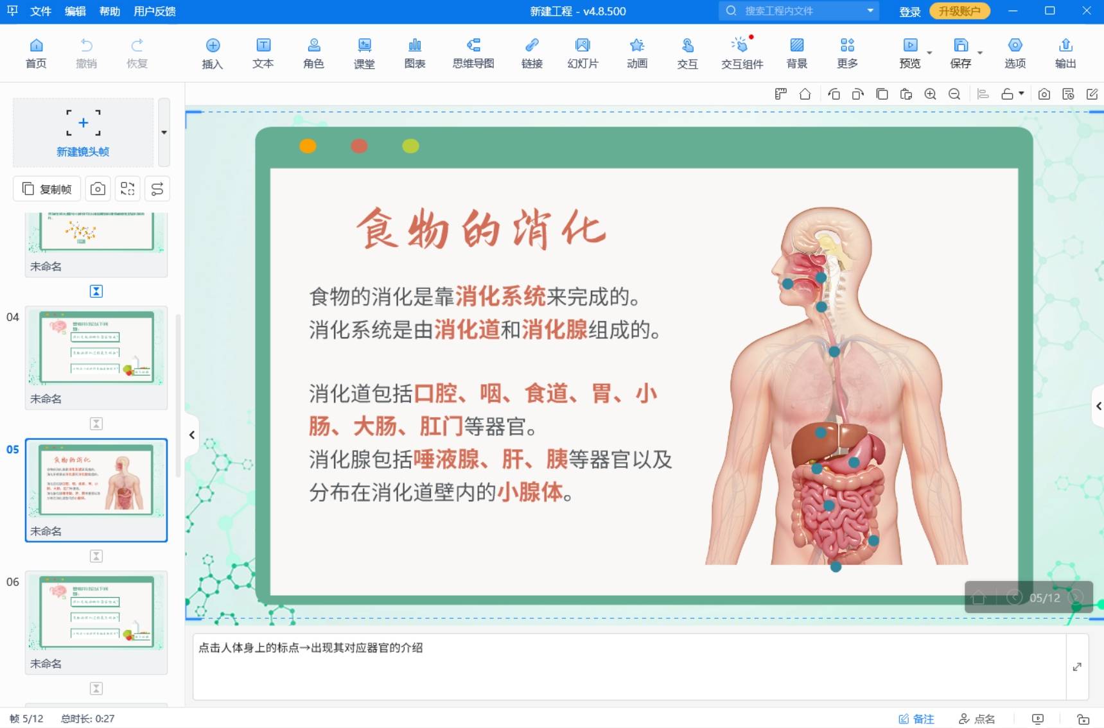1104x728 pixels.
Task: Add an Animation (动画) to the frame
Action: click(x=636, y=53)
